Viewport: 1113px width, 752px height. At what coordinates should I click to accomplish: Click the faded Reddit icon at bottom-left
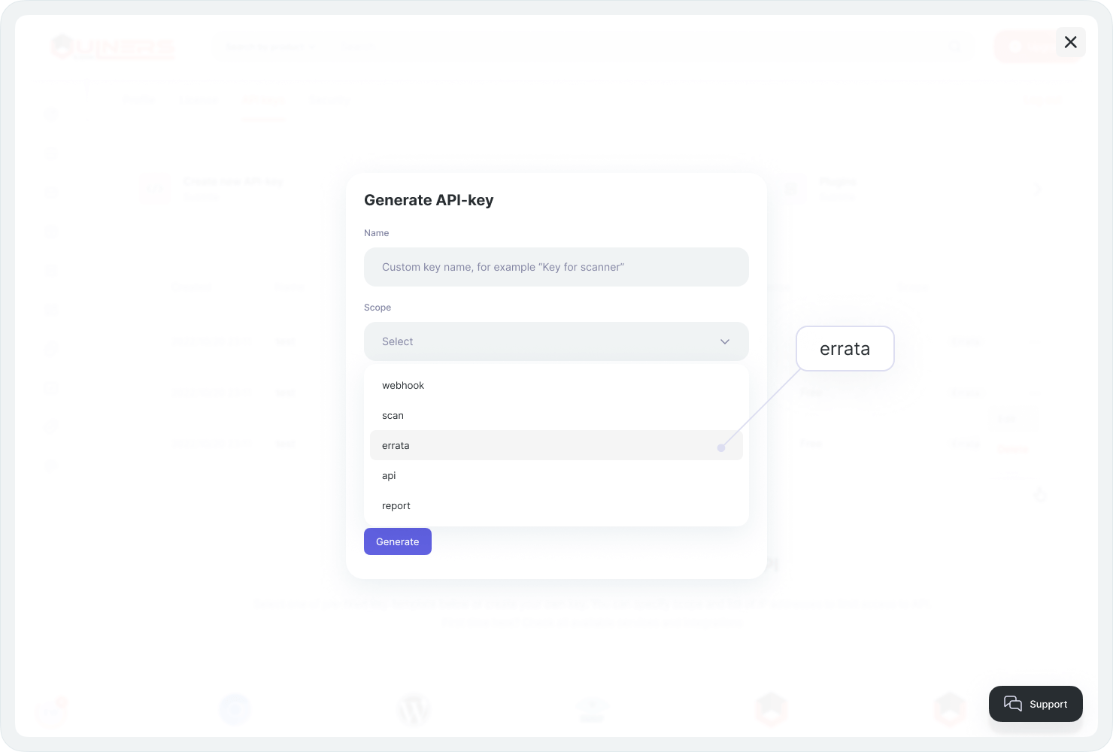[x=51, y=711]
